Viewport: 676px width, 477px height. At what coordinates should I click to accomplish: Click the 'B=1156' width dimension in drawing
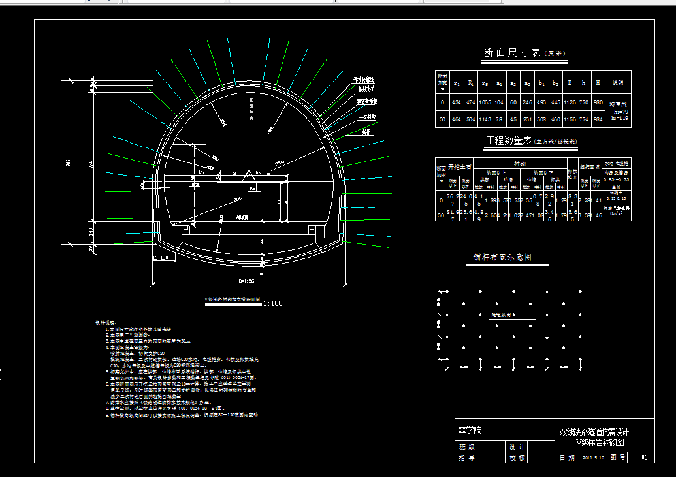247,281
